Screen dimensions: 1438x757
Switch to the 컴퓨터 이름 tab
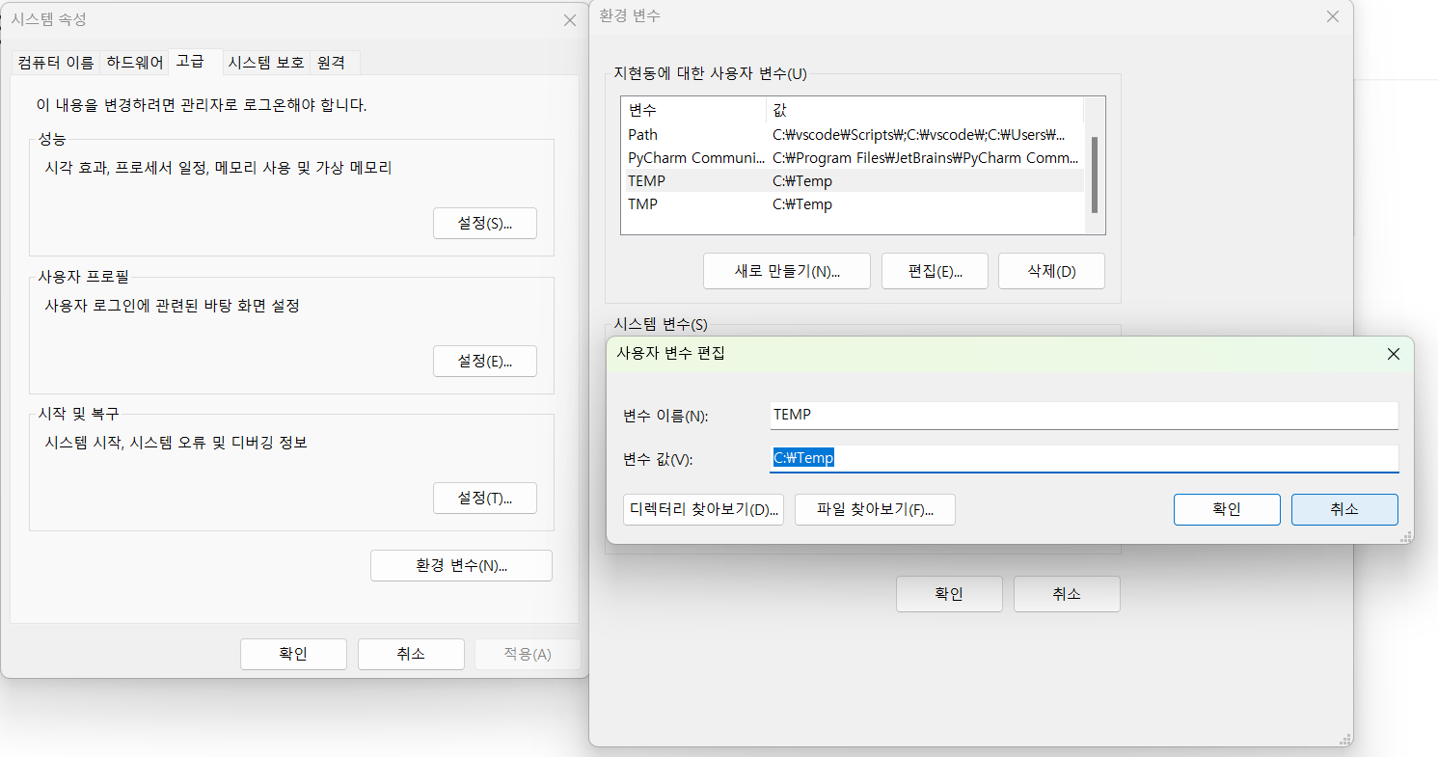56,63
